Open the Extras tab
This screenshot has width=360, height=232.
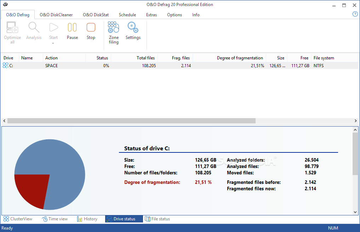coord(152,15)
